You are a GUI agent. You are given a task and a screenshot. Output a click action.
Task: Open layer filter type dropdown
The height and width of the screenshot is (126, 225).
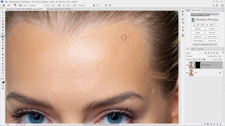pos(193,53)
